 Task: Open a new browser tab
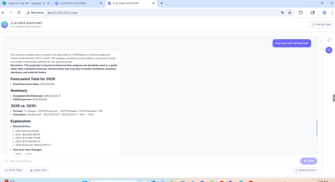tap(162, 3)
